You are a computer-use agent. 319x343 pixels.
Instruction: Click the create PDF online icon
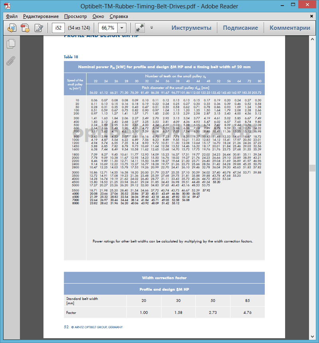pos(26,28)
